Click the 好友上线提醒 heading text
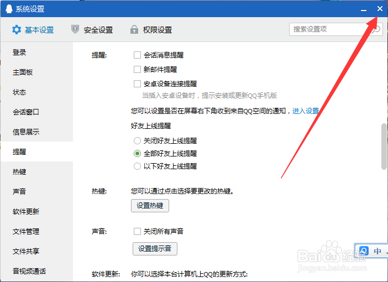Image resolution: width=388 pixels, height=282 pixels. [151, 126]
